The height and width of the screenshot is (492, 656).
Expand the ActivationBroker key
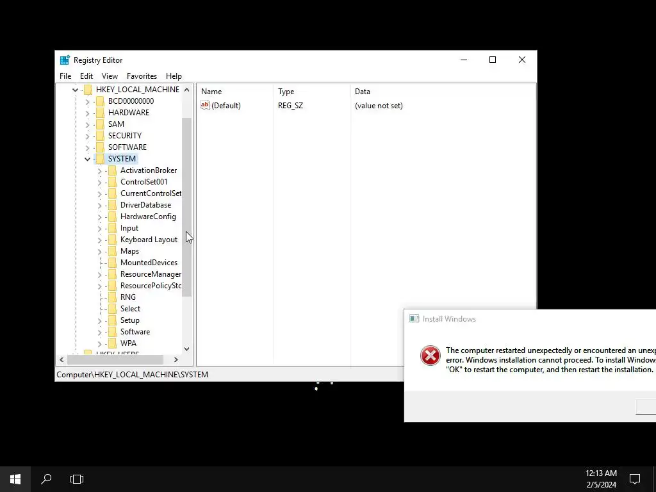point(99,170)
